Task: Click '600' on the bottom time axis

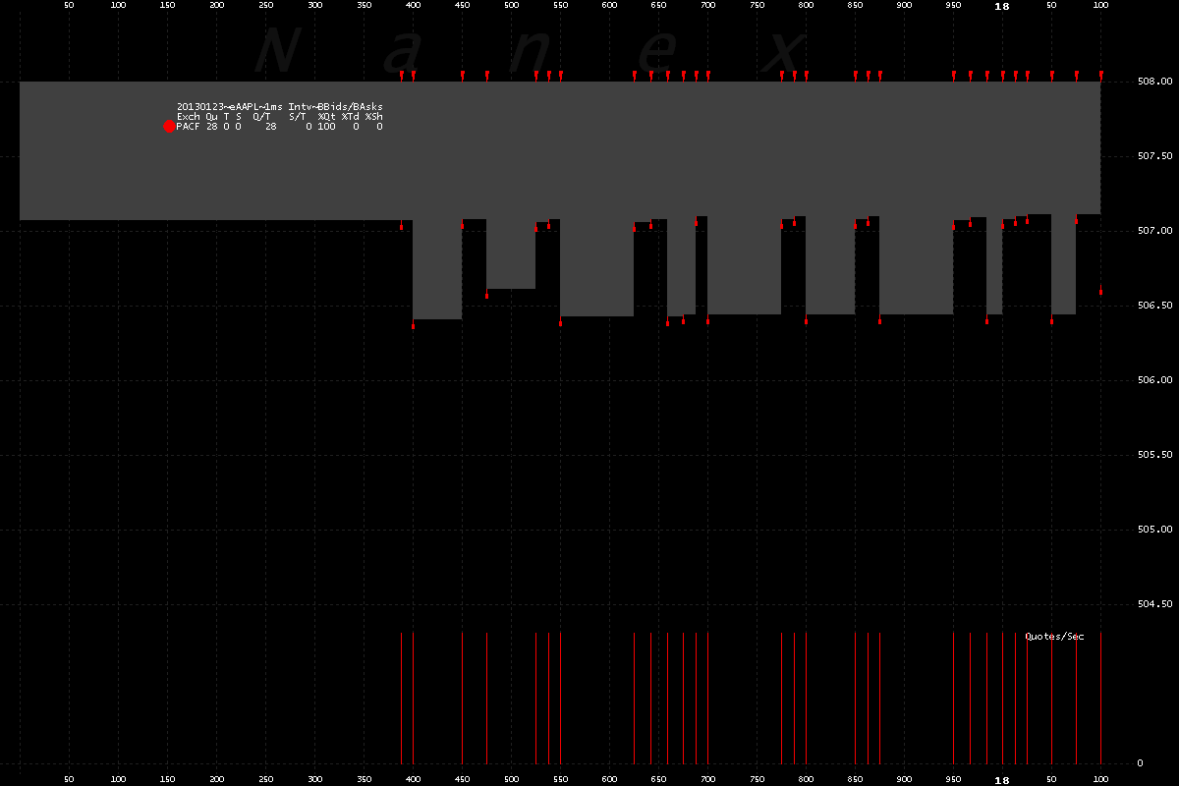Action: (609, 780)
